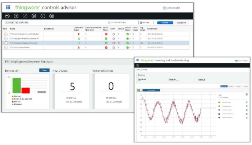Image resolution: width=252 pixels, height=145 pixels.
Task: Click the View button next to Devices
Action: click(44, 71)
